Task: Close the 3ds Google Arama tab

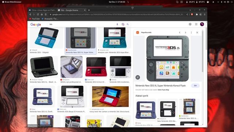Action: point(85,10)
